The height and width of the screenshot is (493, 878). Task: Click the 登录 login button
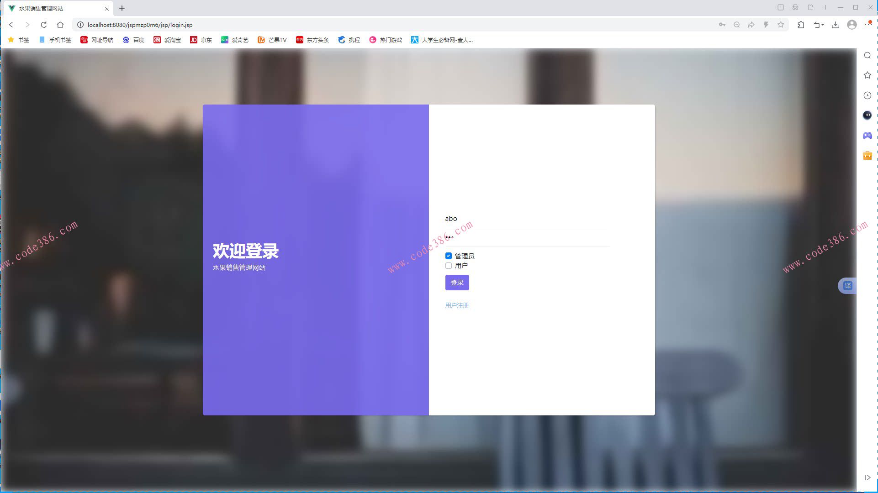pos(456,283)
